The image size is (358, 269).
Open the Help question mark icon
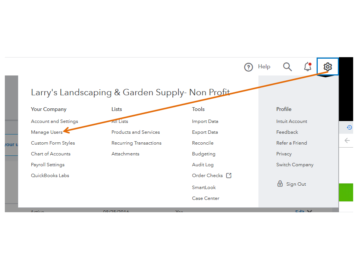[248, 67]
